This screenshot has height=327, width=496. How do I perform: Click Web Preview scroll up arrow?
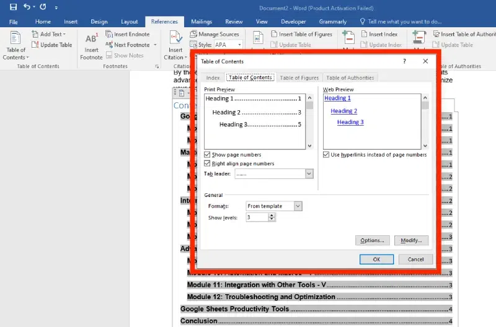(x=425, y=98)
